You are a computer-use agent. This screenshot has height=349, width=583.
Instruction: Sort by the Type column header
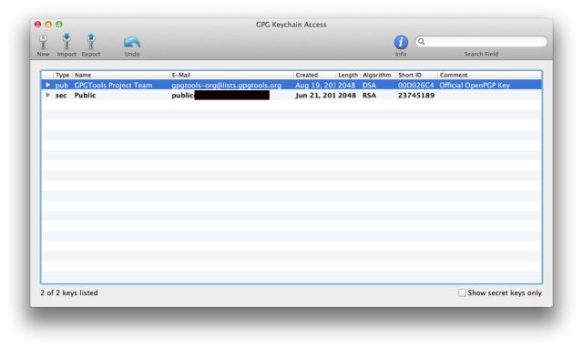(x=63, y=75)
